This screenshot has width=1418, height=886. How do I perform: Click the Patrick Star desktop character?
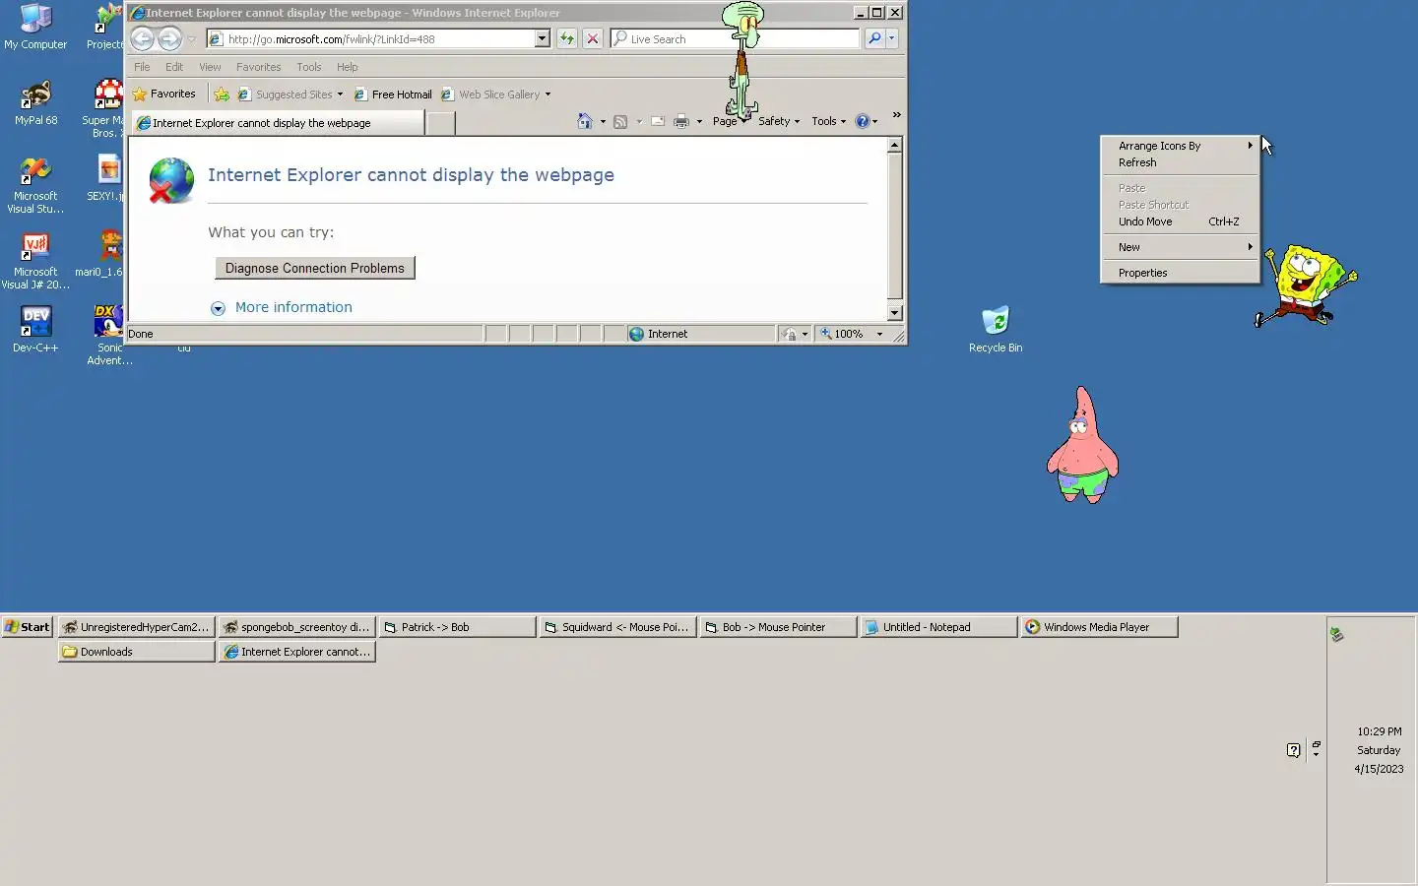(x=1081, y=445)
